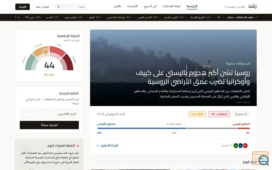
Task: Click the gray تغطية وقائعية bar segment
Action: click(x=212, y=129)
